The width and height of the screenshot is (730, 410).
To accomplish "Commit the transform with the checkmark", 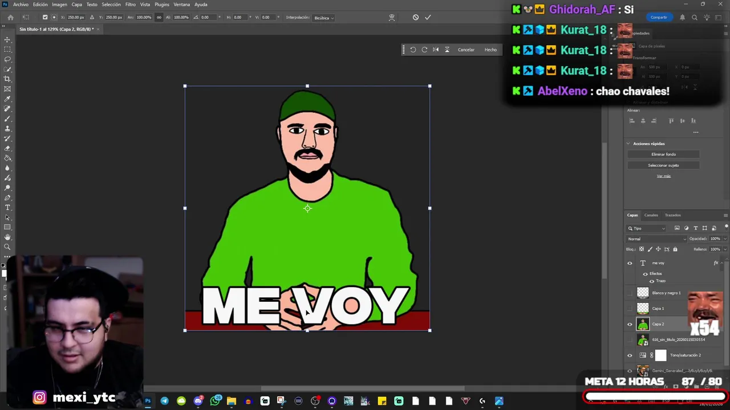I will click(x=428, y=17).
